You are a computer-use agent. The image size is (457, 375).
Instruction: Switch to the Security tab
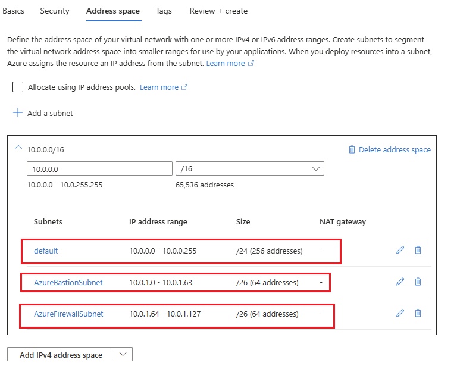[55, 11]
